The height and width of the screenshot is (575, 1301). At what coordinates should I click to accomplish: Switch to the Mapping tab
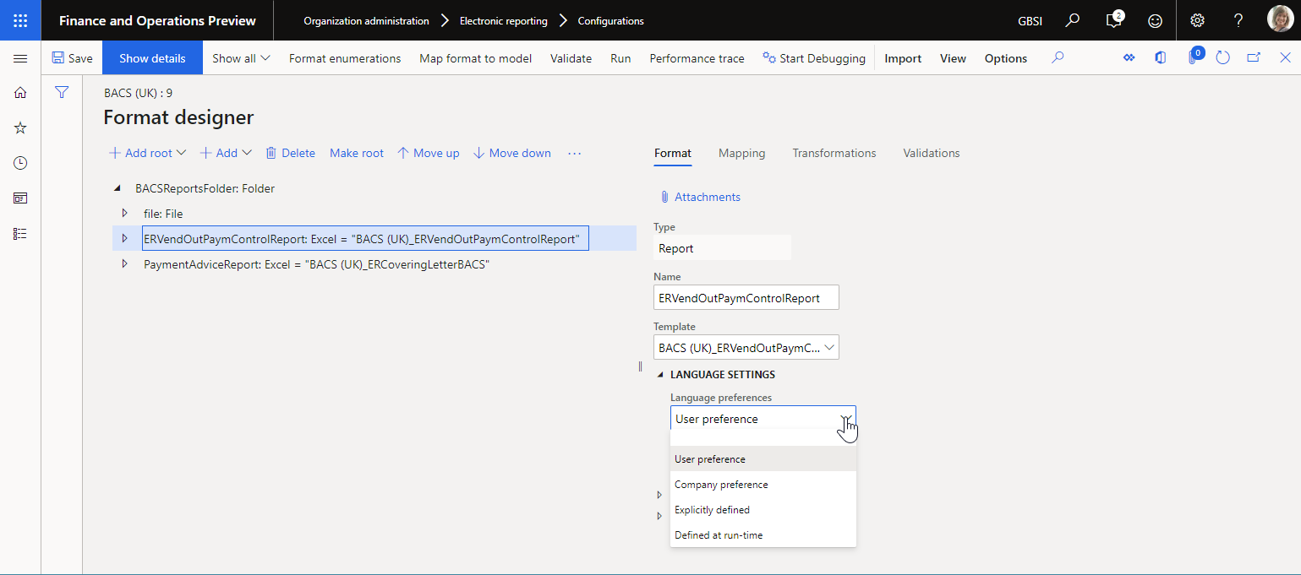pos(741,153)
